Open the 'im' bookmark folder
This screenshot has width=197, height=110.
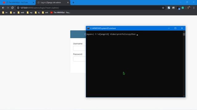pos(5,13)
